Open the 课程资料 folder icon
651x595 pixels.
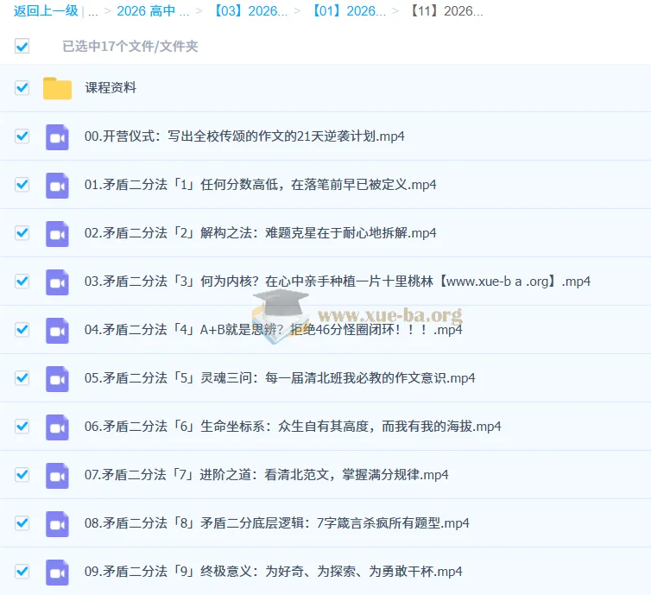click(57, 88)
